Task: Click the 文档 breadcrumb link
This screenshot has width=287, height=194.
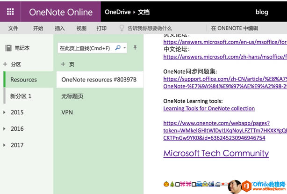Action: (143, 12)
